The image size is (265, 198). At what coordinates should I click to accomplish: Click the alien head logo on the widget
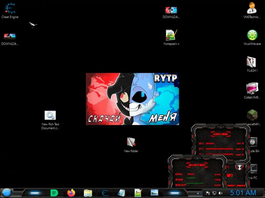click(x=239, y=168)
